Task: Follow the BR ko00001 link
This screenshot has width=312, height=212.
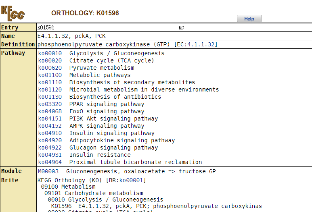Action: (x=131, y=180)
